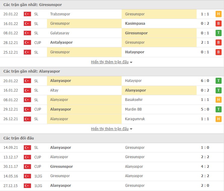Click the Alanyaspor recent matches section header
224x191 pixels.
pos(32,71)
